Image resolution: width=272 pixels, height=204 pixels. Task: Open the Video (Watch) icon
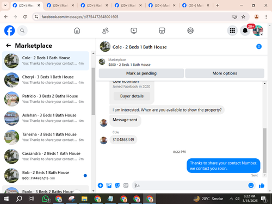tap(134, 30)
